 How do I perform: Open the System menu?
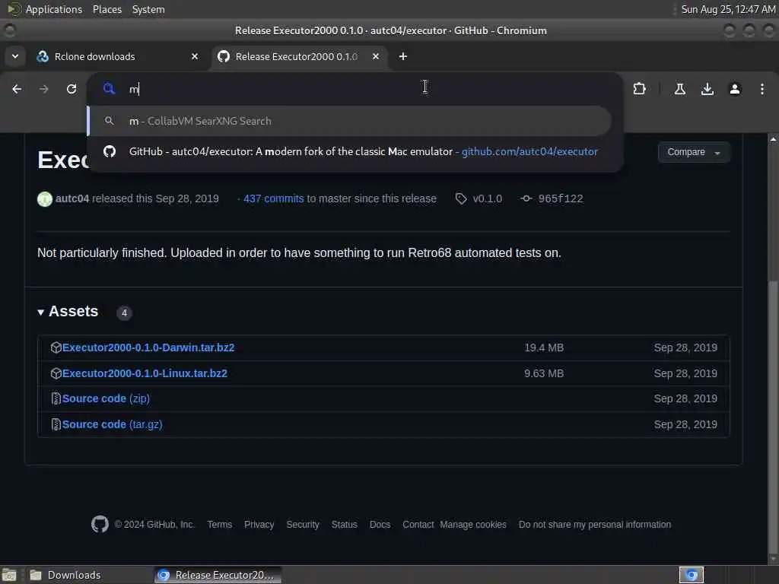(148, 9)
